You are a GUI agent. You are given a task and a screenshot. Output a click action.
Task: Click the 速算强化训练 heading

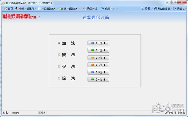(96, 17)
